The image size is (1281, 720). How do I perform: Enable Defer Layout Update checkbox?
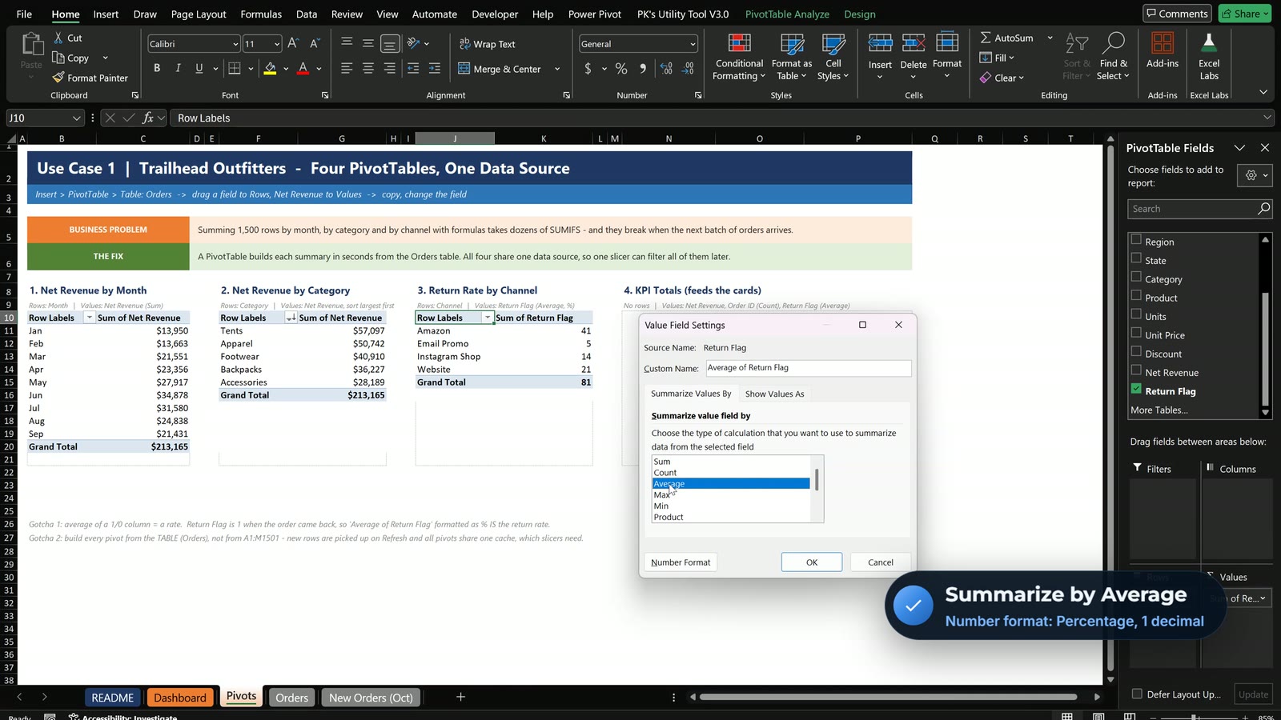click(1137, 694)
